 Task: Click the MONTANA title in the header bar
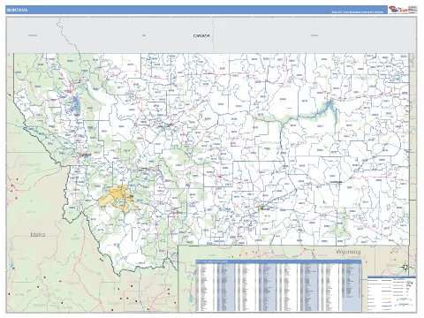coord(17,10)
